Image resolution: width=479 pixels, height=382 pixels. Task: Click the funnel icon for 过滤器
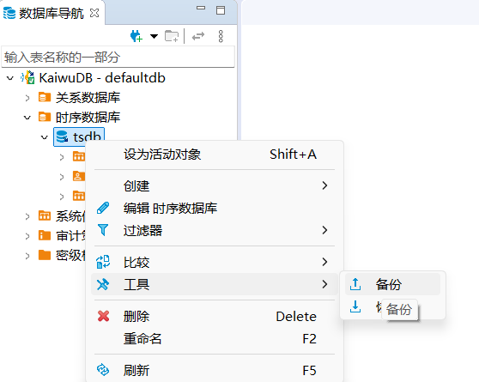click(103, 230)
